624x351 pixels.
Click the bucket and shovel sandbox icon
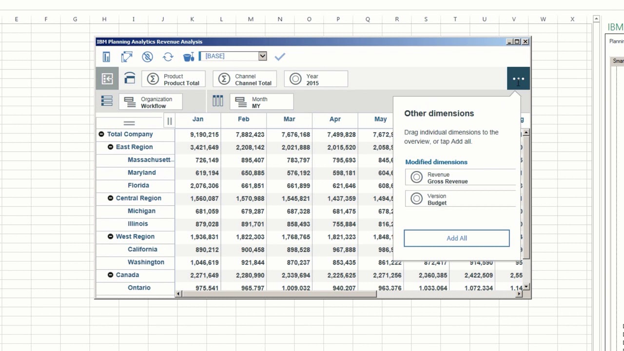click(189, 57)
